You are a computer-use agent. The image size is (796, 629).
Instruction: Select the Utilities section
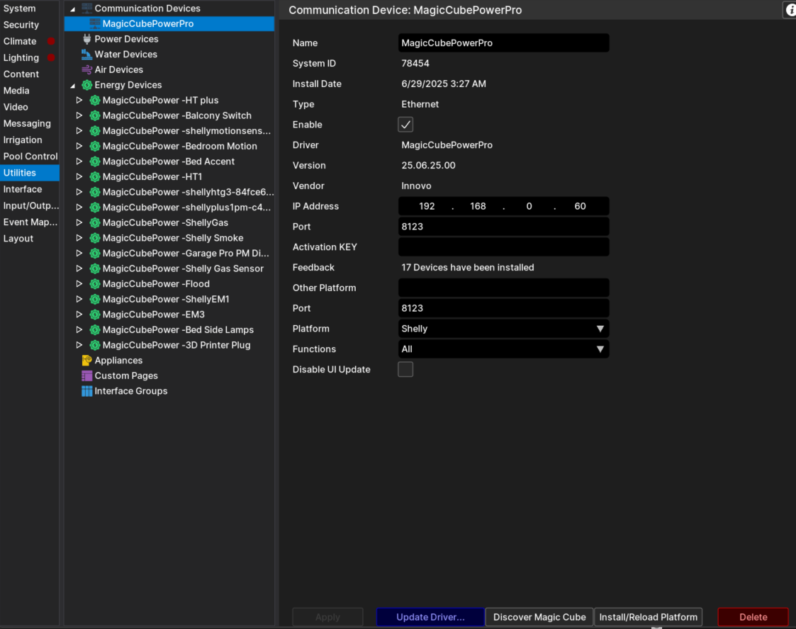click(x=30, y=172)
